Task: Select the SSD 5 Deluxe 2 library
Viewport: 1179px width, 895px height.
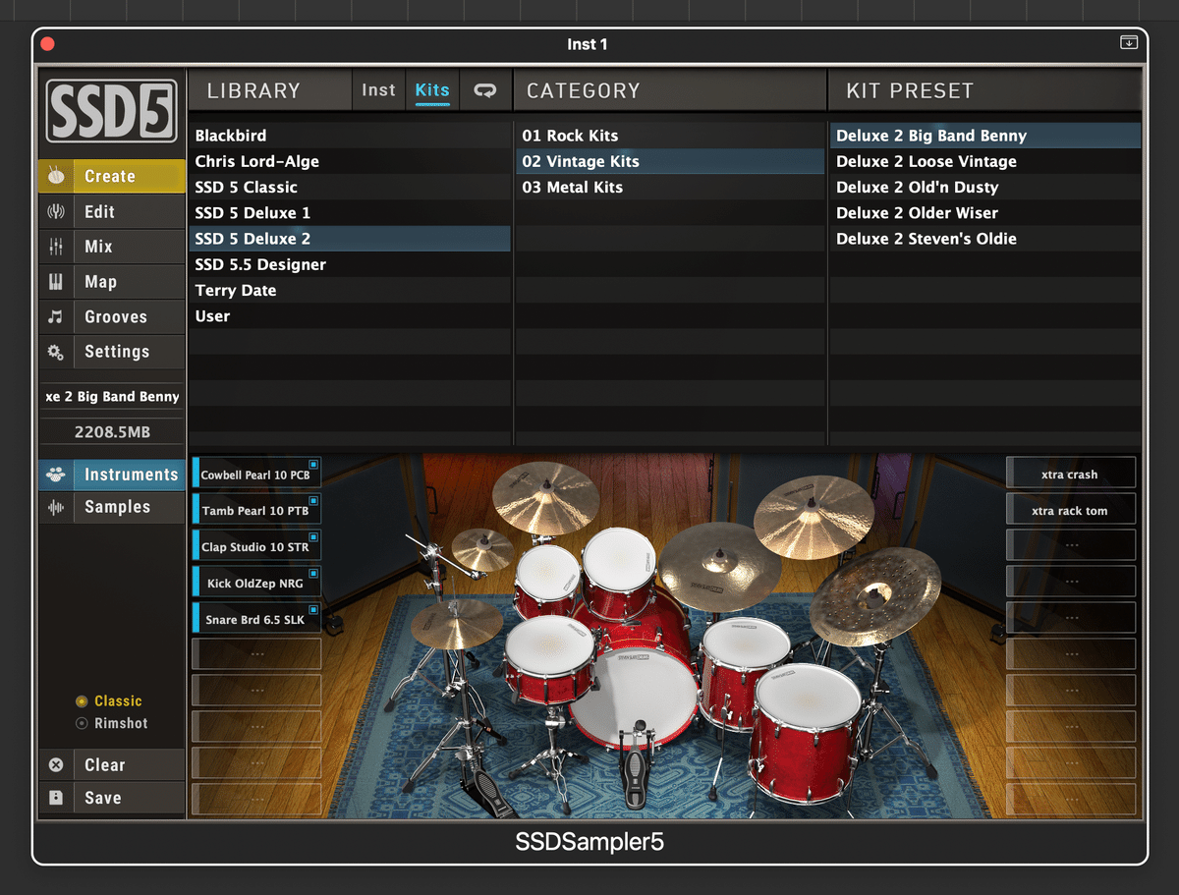Action: [x=350, y=239]
